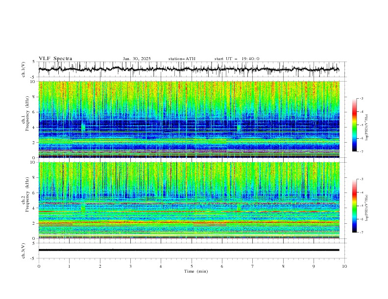Click the log(PSD) label of ch.1 color scale
Image resolution: width=388 pixels, height=299 pixels.
tap(367, 127)
